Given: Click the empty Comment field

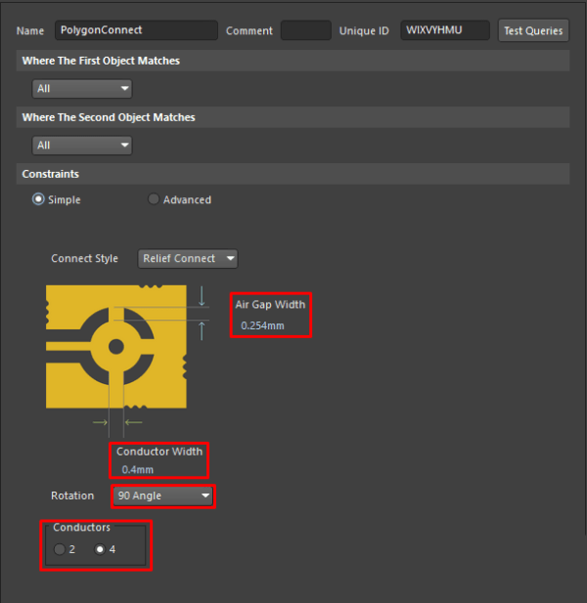Looking at the screenshot, I should point(306,30).
